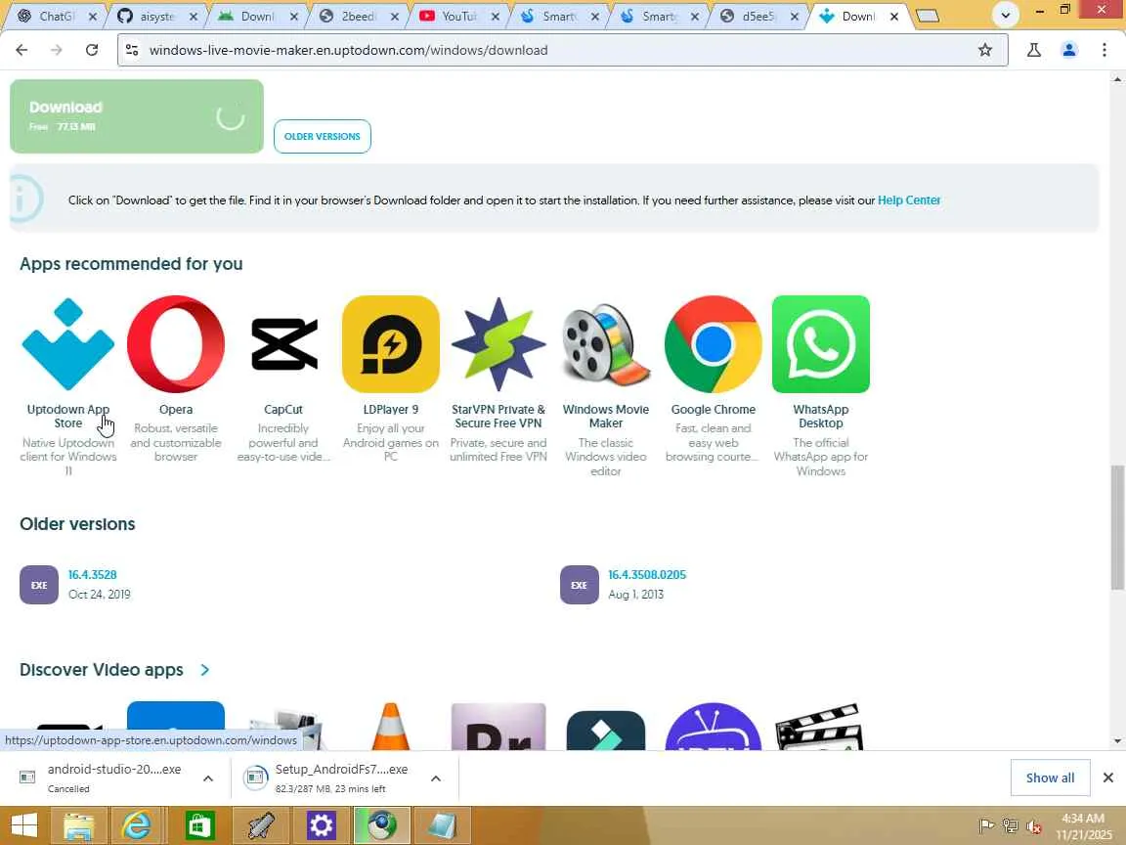Open the Help Center link
This screenshot has width=1126, height=845.
(908, 200)
